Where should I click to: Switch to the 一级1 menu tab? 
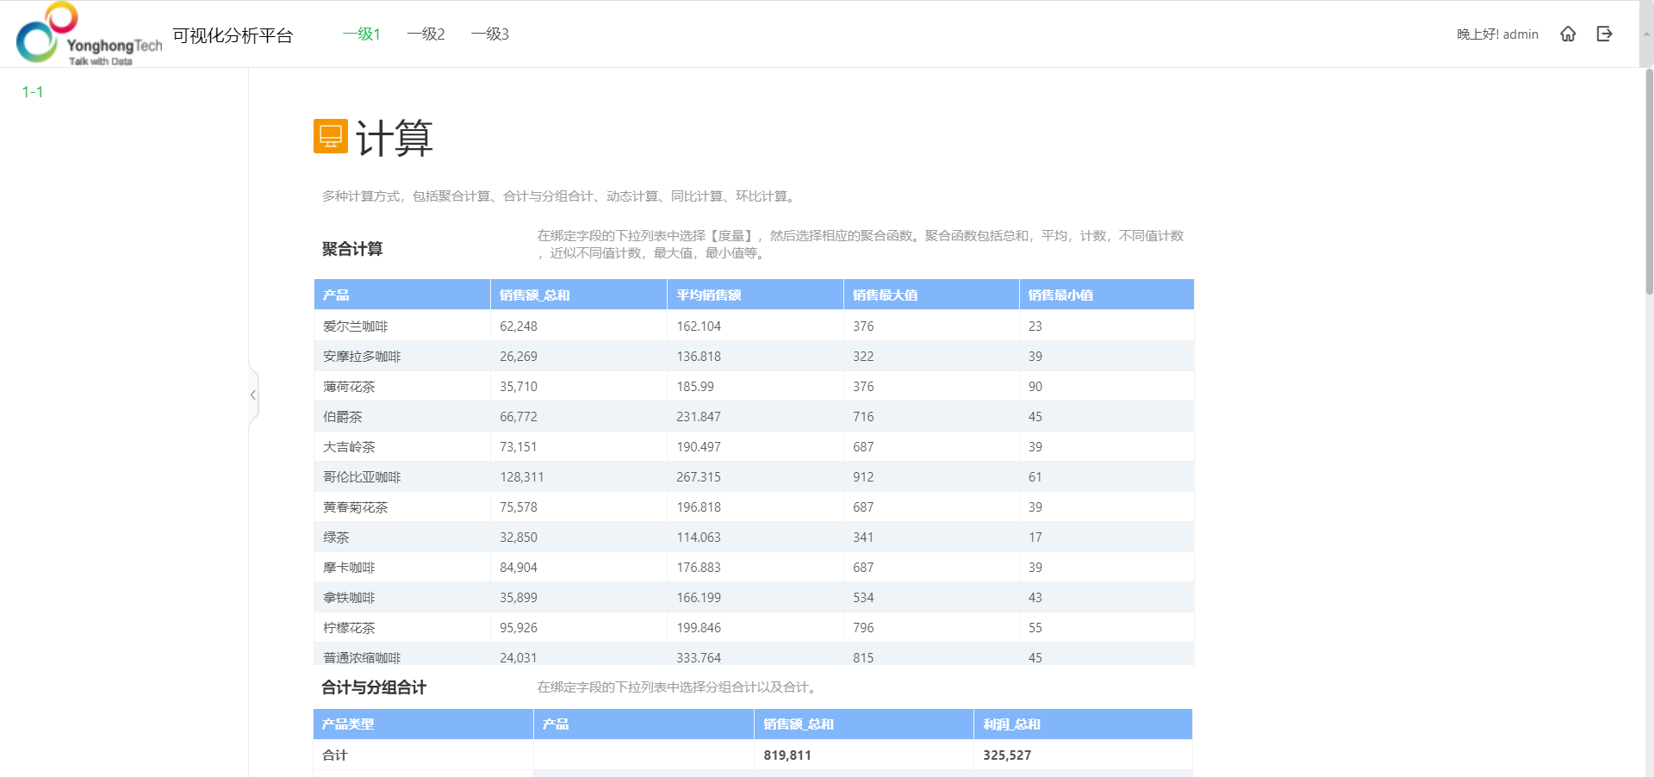click(361, 34)
